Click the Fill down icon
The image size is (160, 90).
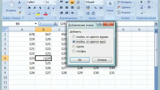point(141,7)
